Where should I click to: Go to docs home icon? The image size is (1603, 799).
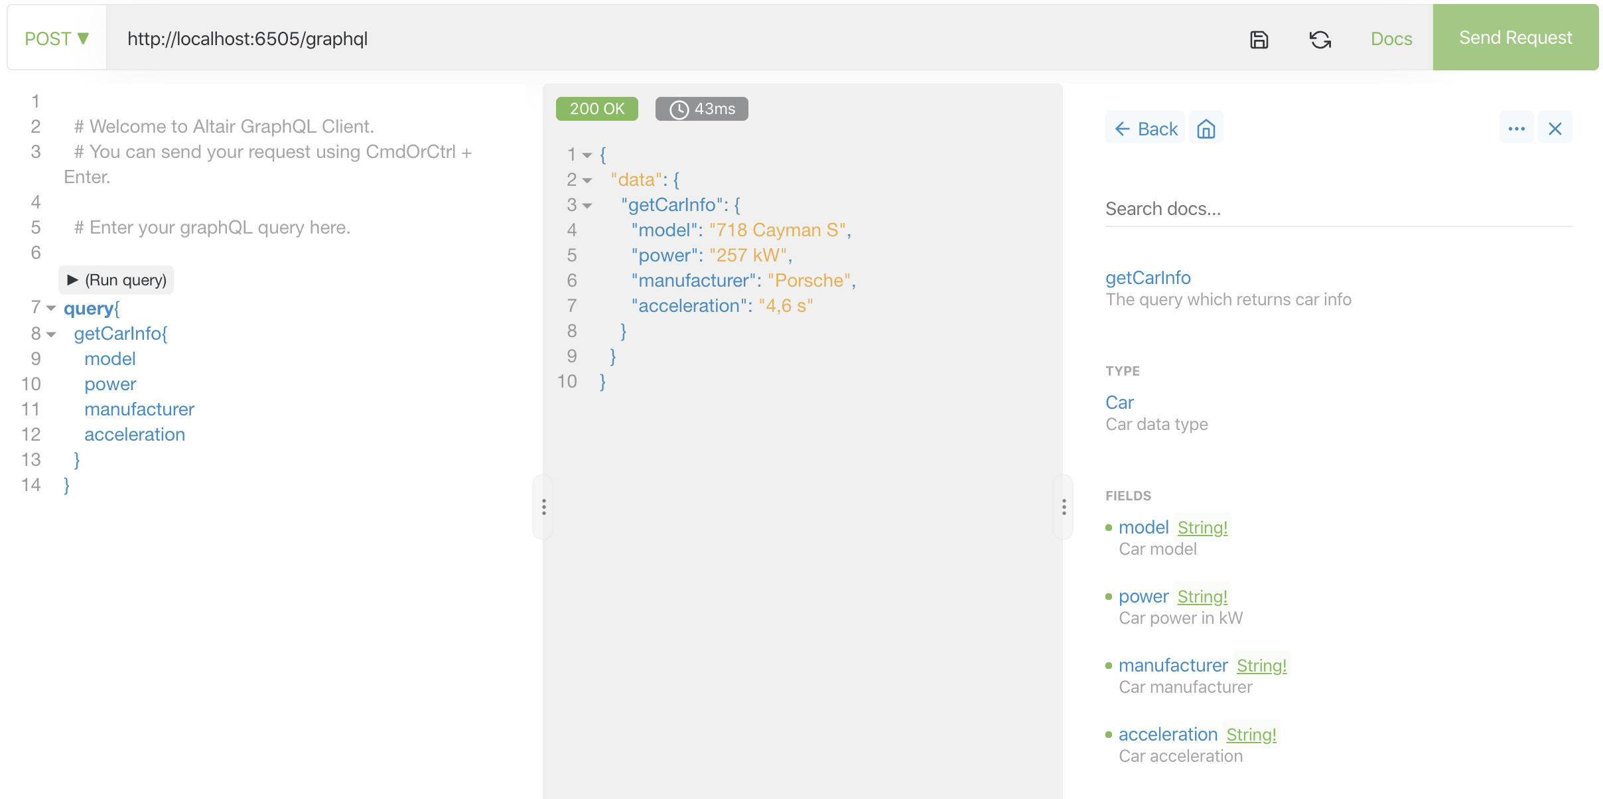coord(1206,128)
